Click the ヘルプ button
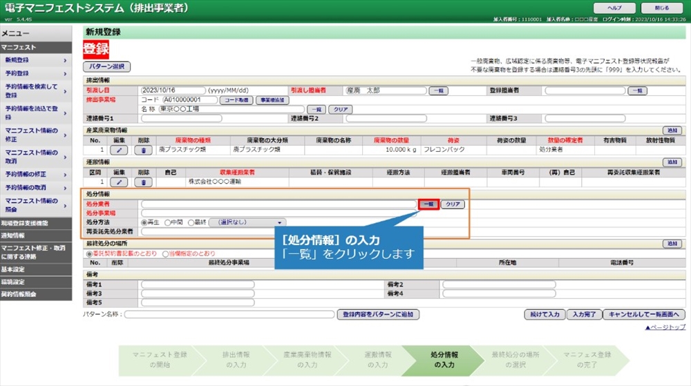Image resolution: width=691 pixels, height=386 pixels. 614,8
